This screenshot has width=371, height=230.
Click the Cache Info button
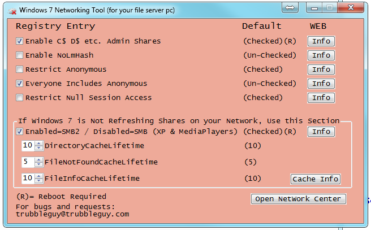pos(316,179)
